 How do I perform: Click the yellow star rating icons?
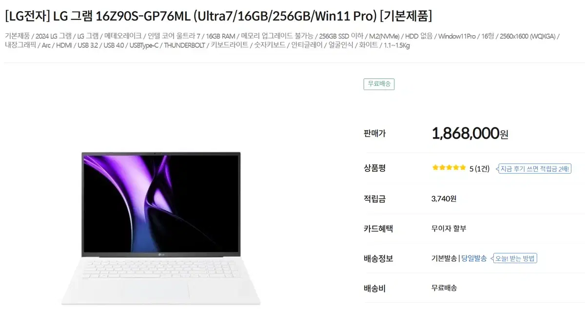449,167
